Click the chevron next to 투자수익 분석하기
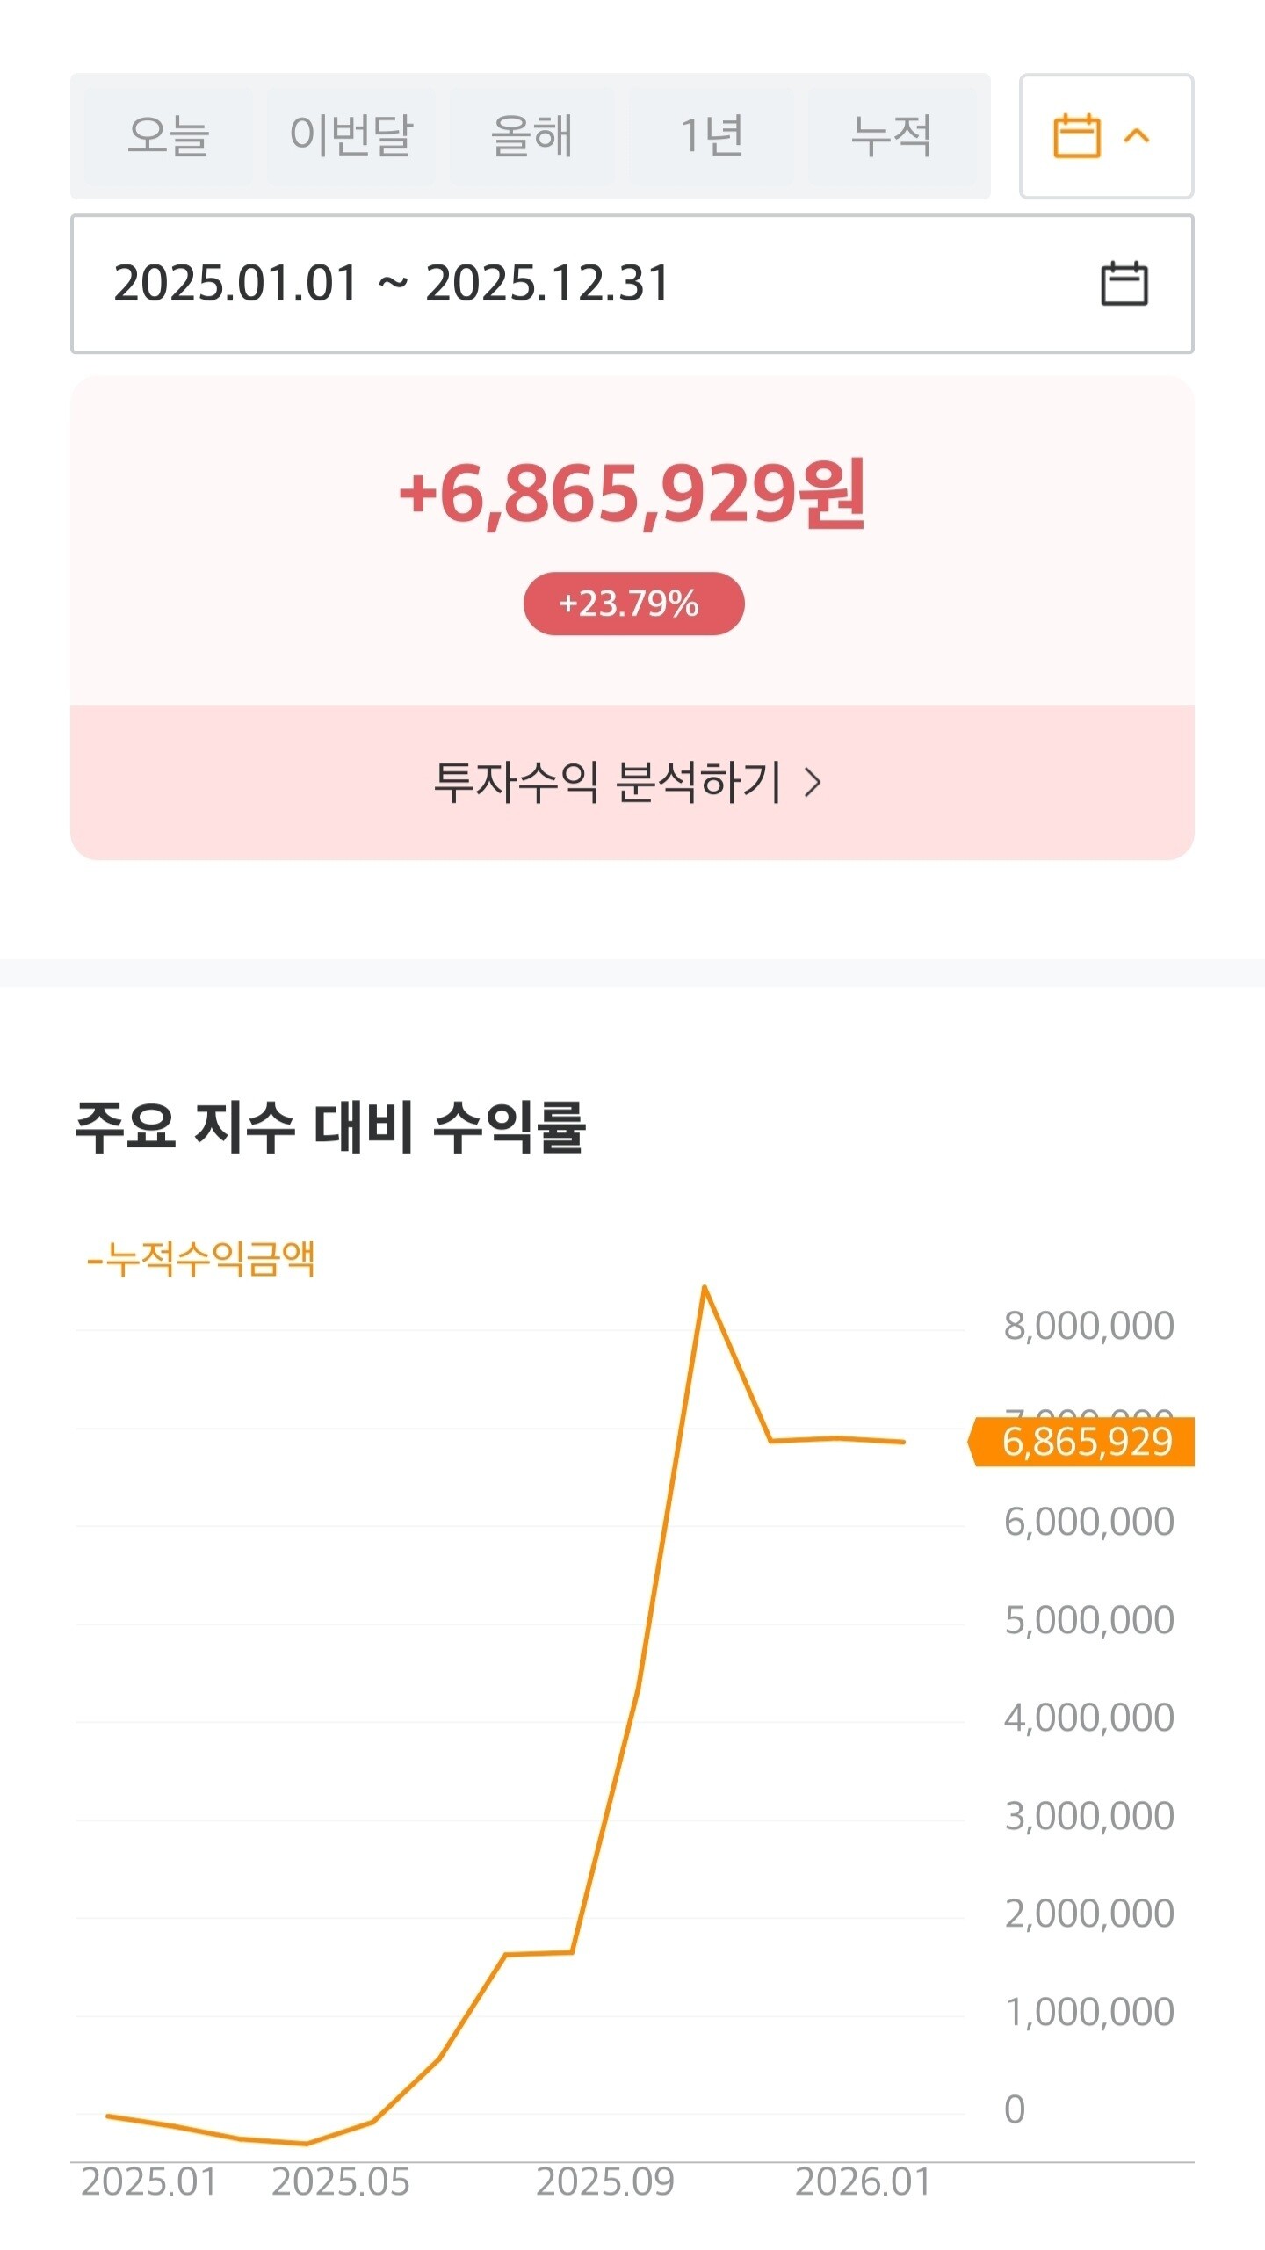The image size is (1265, 2250). pyautogui.click(x=813, y=782)
